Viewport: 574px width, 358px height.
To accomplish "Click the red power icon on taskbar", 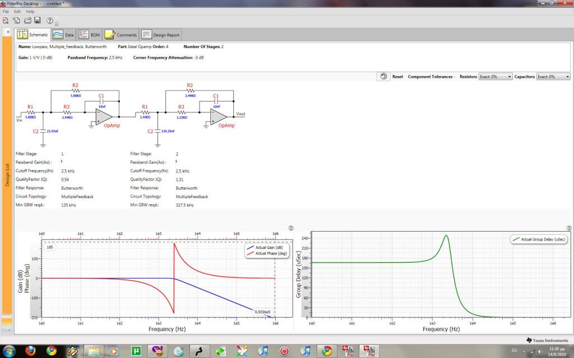I will point(284,351).
